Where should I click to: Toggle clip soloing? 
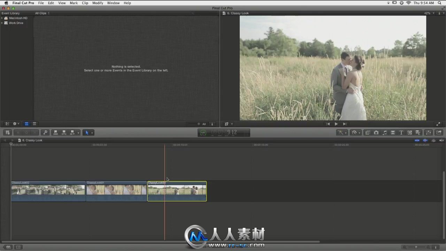coord(433,140)
